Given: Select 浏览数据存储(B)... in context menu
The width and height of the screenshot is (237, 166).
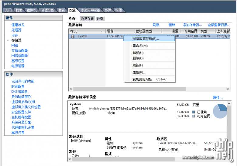Looking at the screenshot, I should coord(145,39).
